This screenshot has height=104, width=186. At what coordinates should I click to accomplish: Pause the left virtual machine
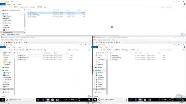pos(14,42)
